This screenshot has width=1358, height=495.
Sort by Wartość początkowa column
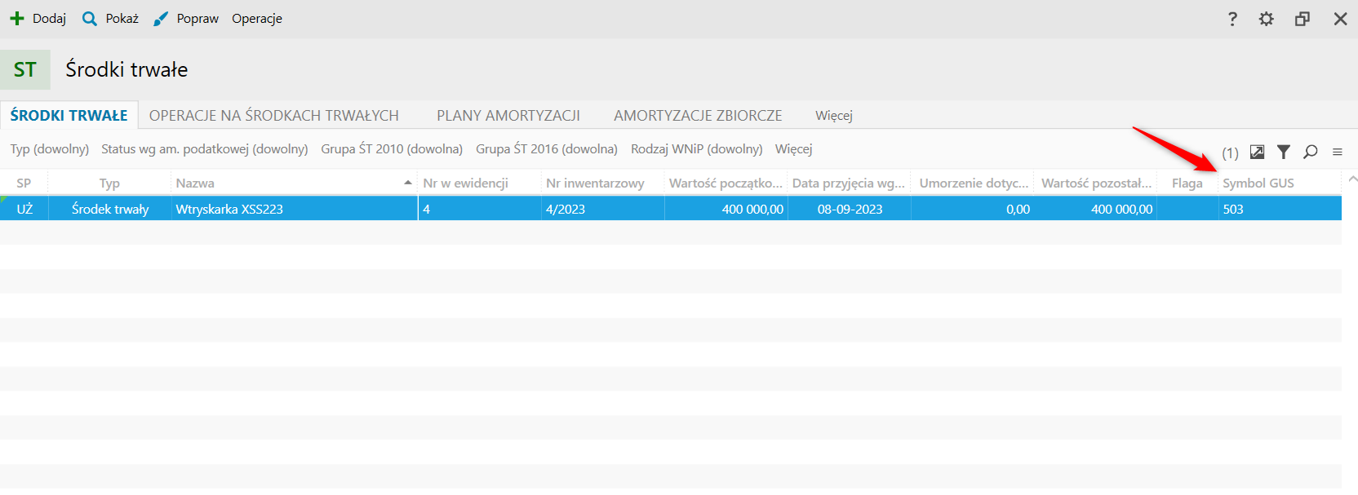point(726,183)
